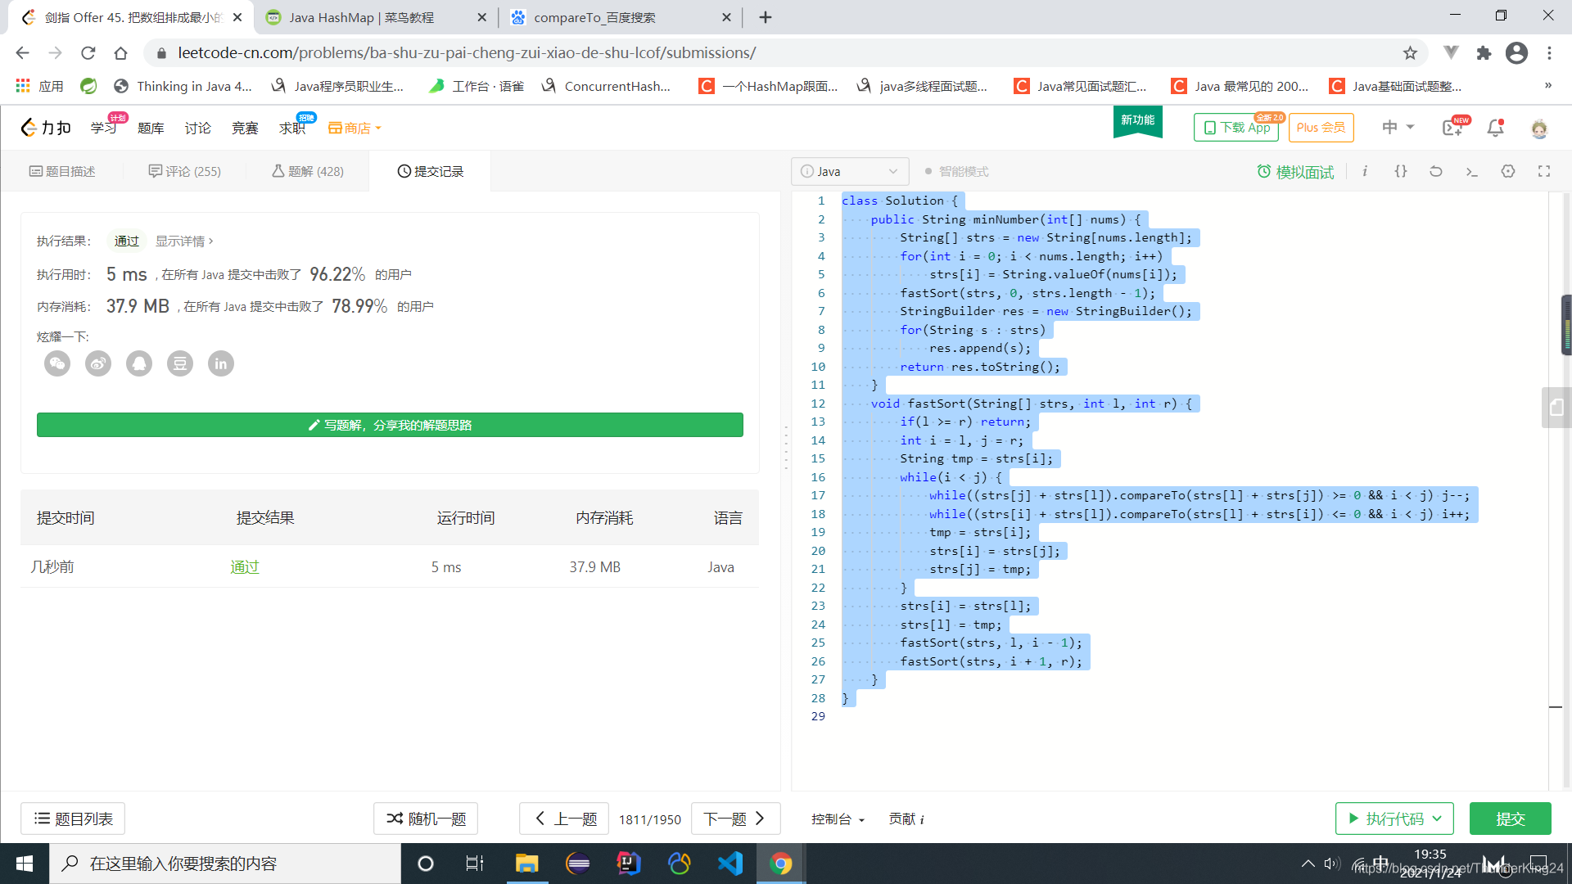
Task: Open the 商店 store dropdown menu
Action: 355,128
